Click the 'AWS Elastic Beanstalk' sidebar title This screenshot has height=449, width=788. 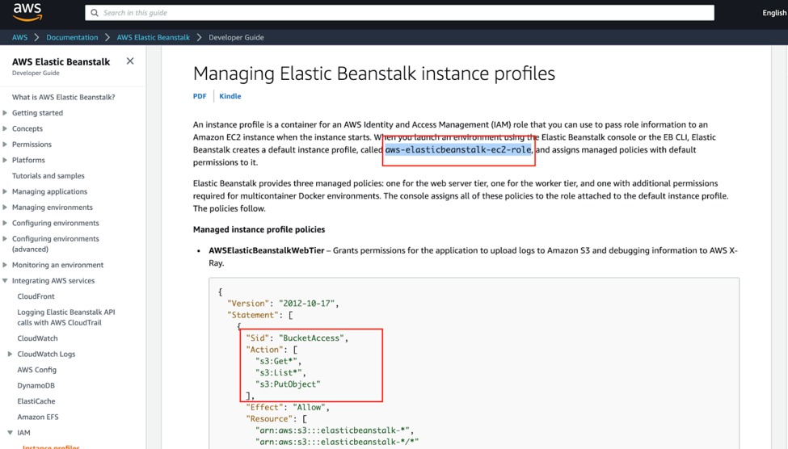click(61, 61)
